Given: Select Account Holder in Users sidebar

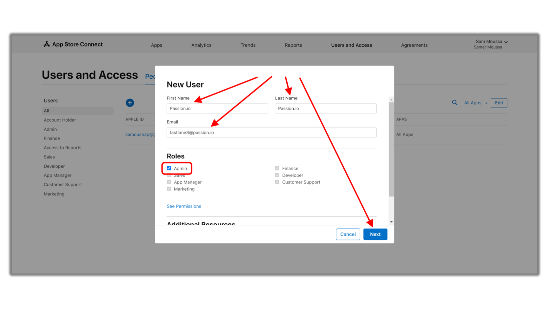Looking at the screenshot, I should (x=60, y=120).
